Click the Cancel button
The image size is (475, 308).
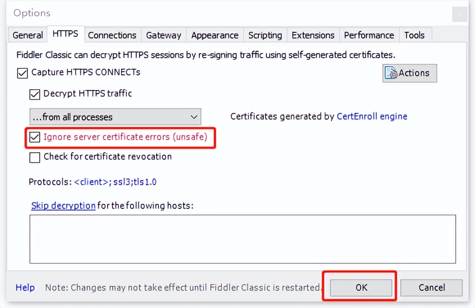coord(431,288)
